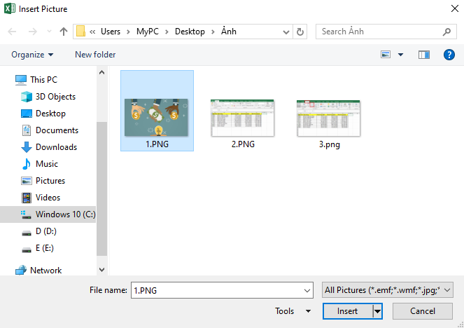464x328 pixels.
Task: Open Pictures in the sidebar
Action: pos(43,181)
